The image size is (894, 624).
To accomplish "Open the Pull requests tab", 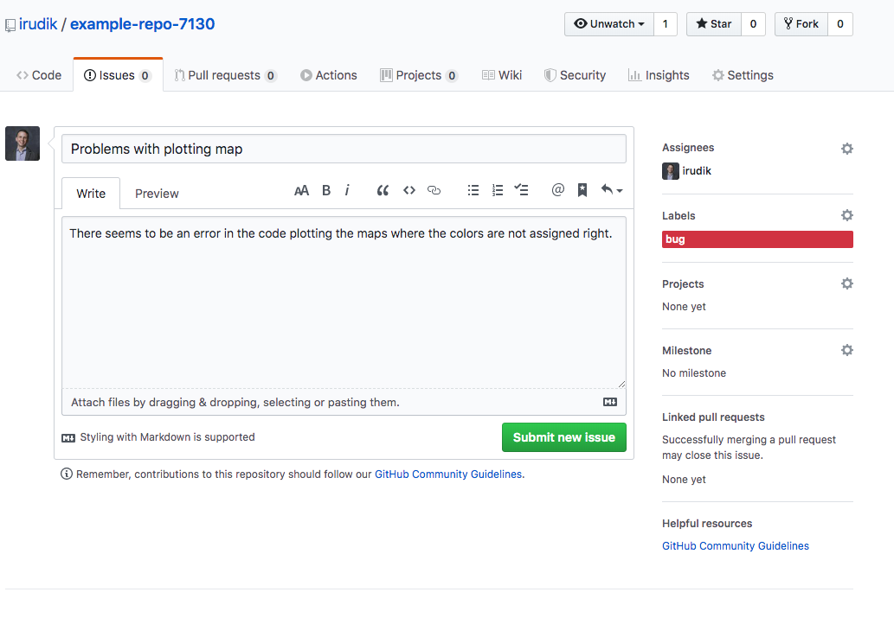I will coord(224,75).
